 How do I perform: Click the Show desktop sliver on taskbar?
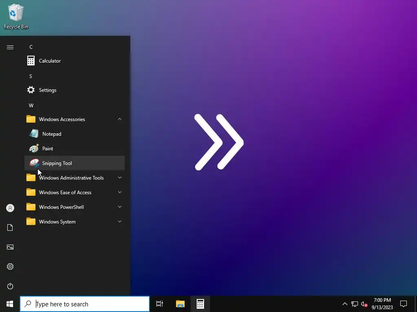tap(416, 304)
